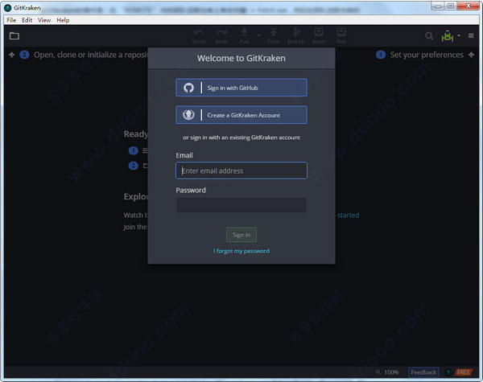Click the Undo toolbar button

pos(199,36)
